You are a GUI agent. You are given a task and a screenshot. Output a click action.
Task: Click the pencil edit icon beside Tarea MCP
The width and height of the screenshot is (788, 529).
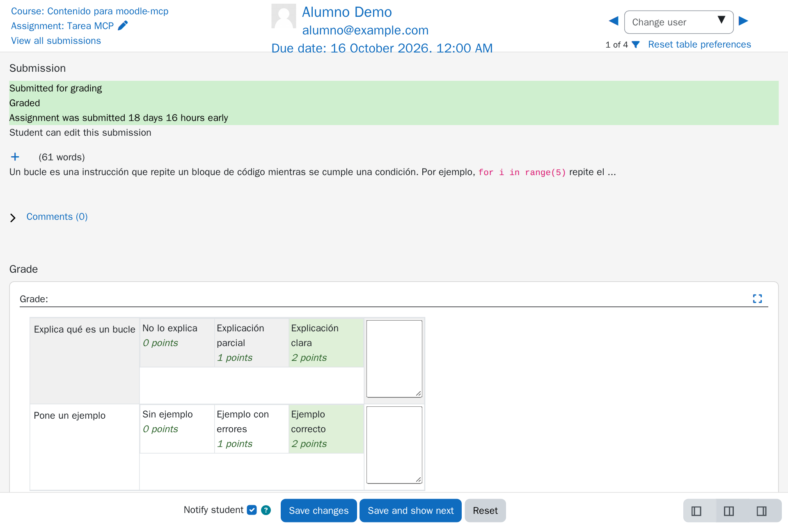click(123, 25)
